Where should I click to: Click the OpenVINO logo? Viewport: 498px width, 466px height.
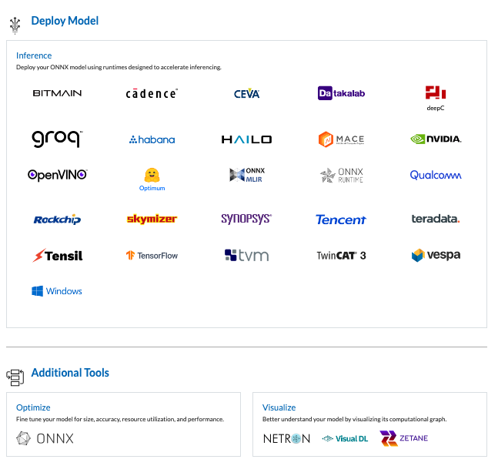tap(57, 175)
